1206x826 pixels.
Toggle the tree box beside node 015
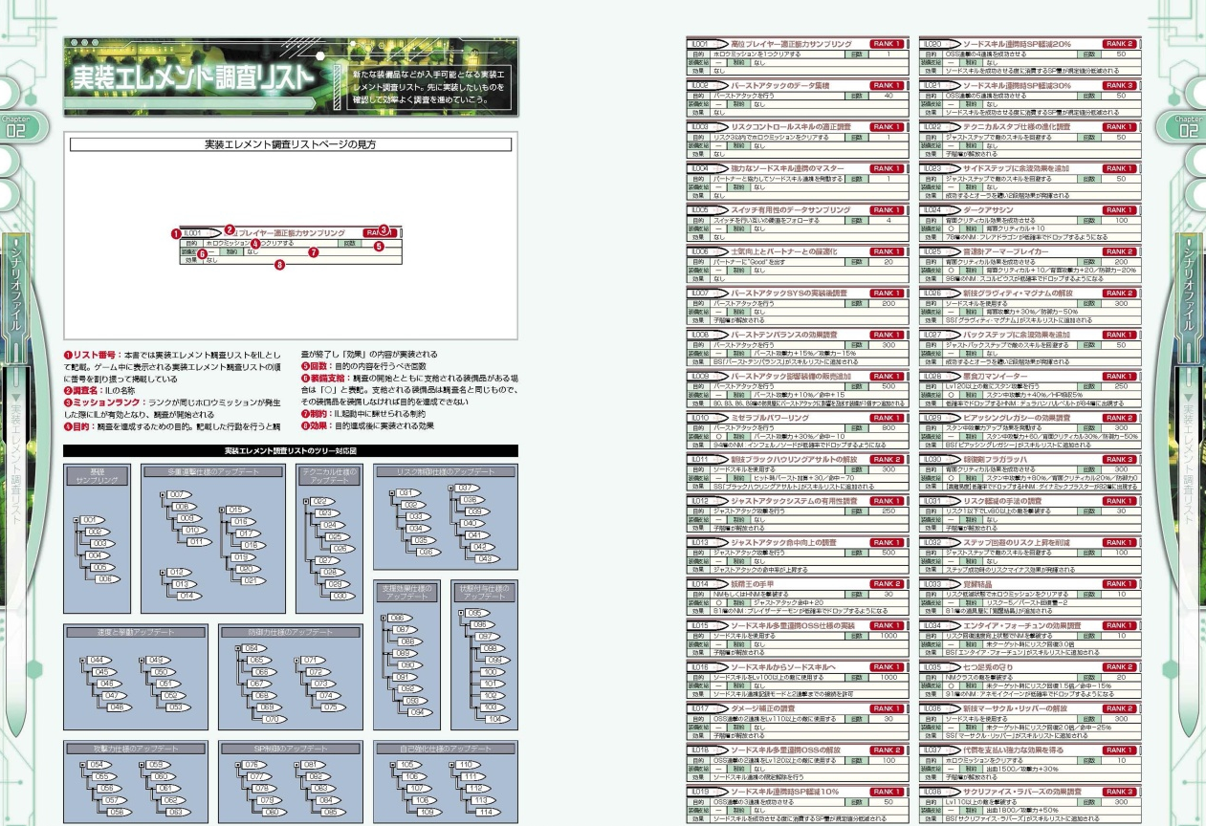pyautogui.click(x=220, y=510)
